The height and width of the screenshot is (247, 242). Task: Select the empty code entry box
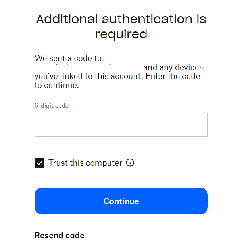click(x=121, y=125)
